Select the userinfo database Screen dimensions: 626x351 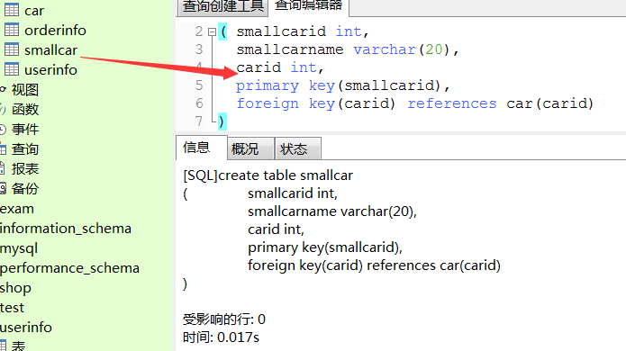(x=26, y=327)
